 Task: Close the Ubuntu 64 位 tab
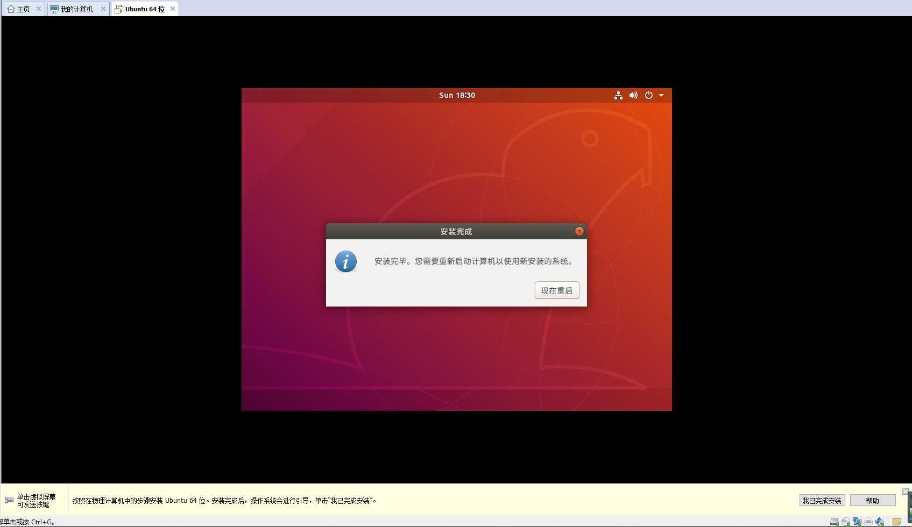[173, 9]
